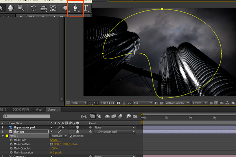The width and height of the screenshot is (236, 157).
Task: Collapse Mask 1 disclosure triangle
Action: tap(3, 136)
